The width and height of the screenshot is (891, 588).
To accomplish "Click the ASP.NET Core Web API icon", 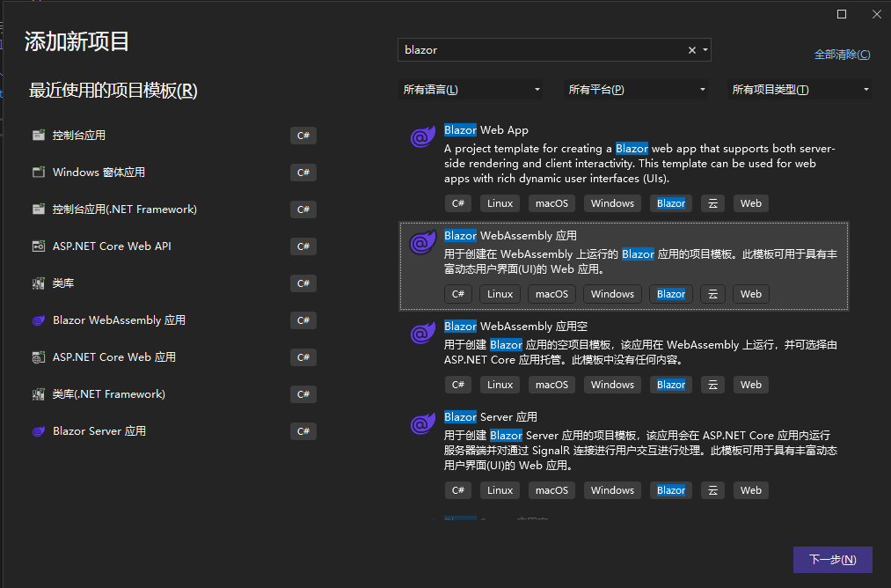I will [x=39, y=246].
